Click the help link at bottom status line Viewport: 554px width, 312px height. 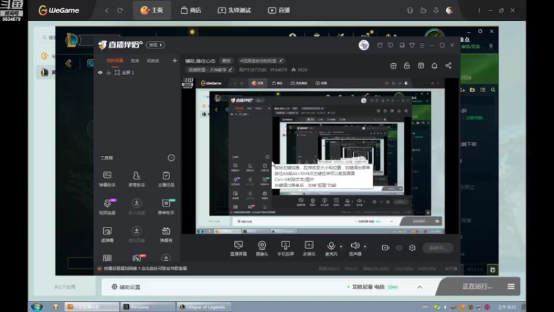pos(145,268)
